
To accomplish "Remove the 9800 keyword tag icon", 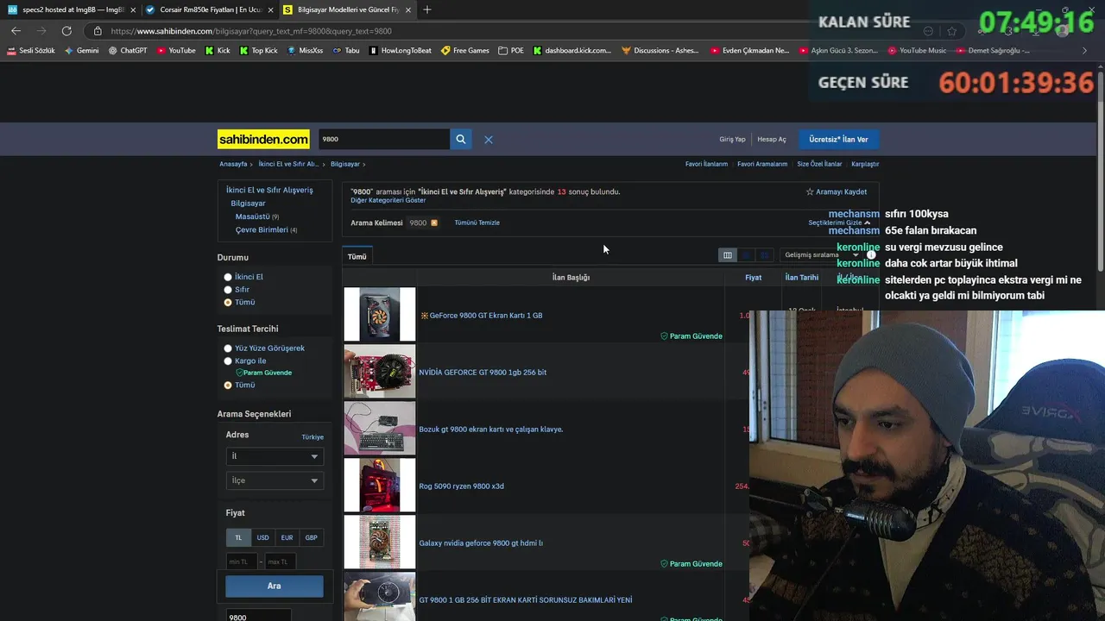I will pyautogui.click(x=434, y=223).
